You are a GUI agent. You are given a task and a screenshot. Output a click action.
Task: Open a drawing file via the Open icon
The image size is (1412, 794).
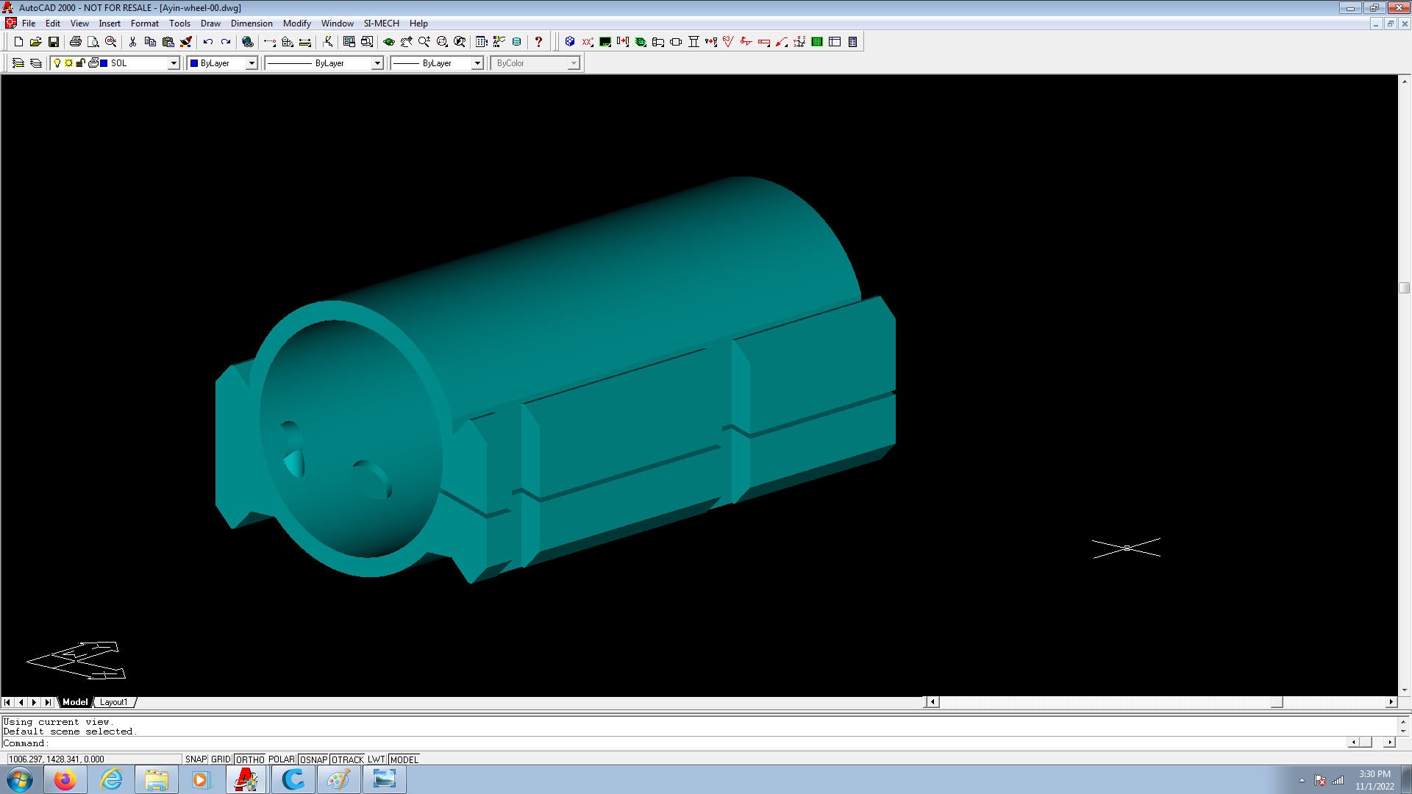click(35, 42)
